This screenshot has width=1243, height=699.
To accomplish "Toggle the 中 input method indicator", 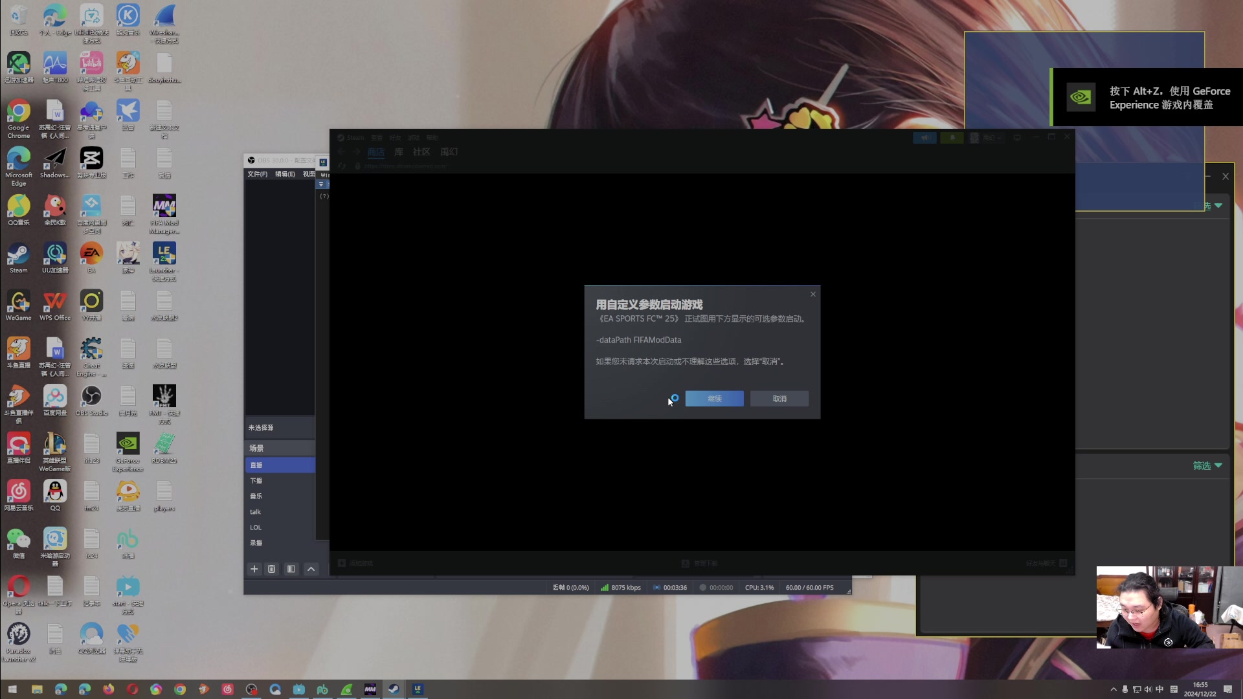I will tap(1159, 689).
